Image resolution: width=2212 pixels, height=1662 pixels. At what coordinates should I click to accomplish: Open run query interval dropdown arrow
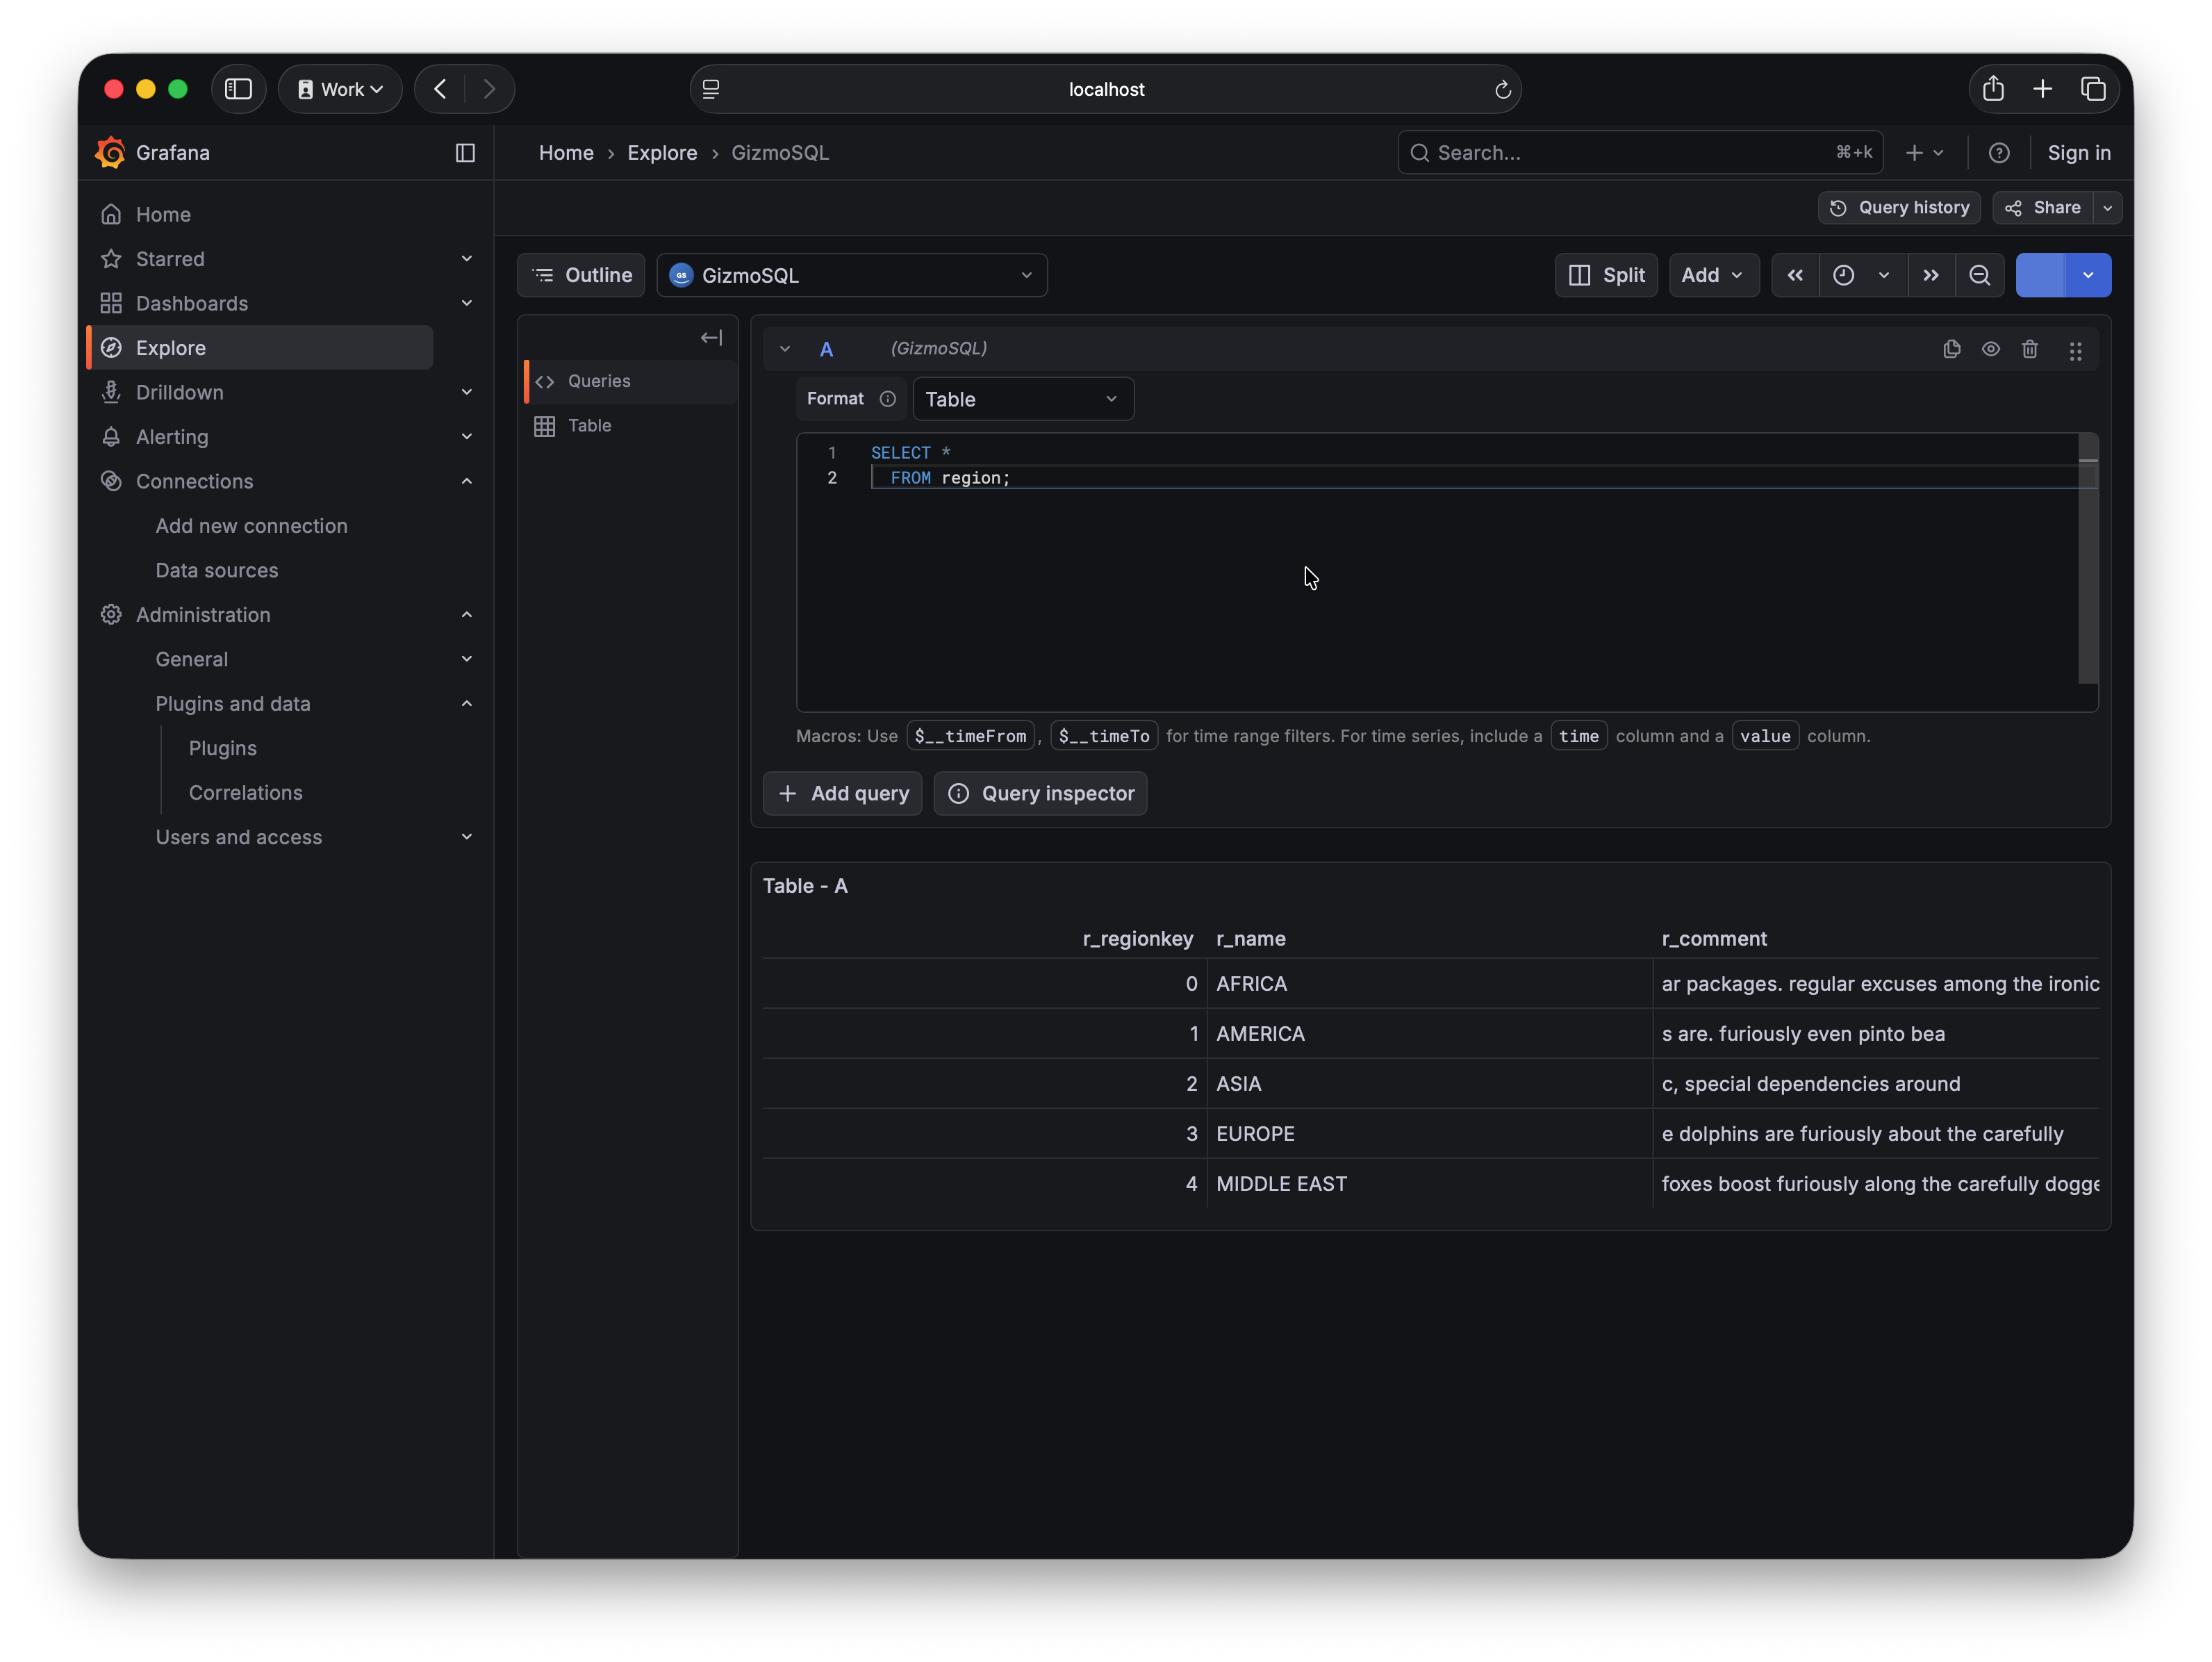point(2088,275)
